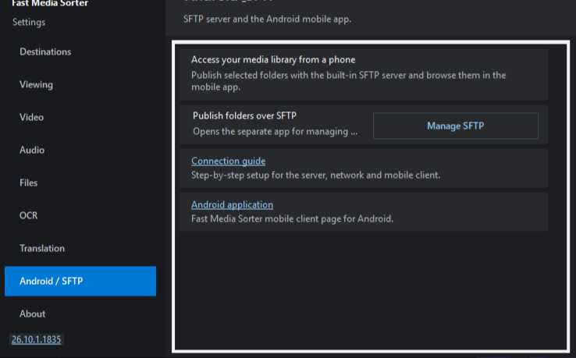The height and width of the screenshot is (358, 576).
Task: Open OCR settings
Action: (x=80, y=215)
